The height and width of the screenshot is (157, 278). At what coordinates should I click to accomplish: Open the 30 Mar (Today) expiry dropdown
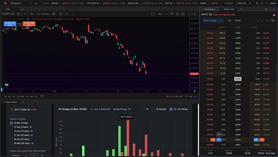coord(213,21)
